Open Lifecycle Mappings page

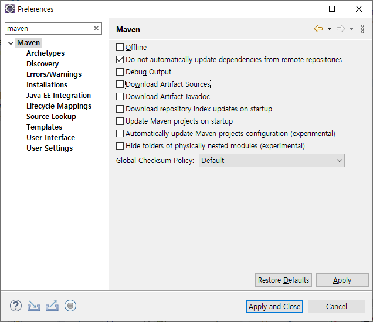(59, 106)
